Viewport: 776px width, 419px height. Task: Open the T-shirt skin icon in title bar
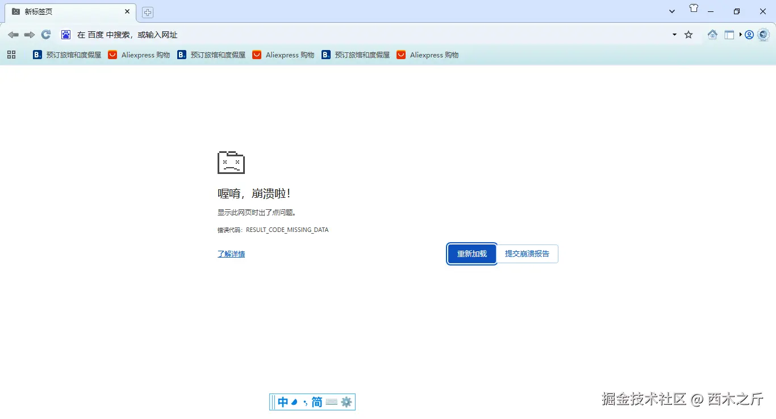pos(694,9)
